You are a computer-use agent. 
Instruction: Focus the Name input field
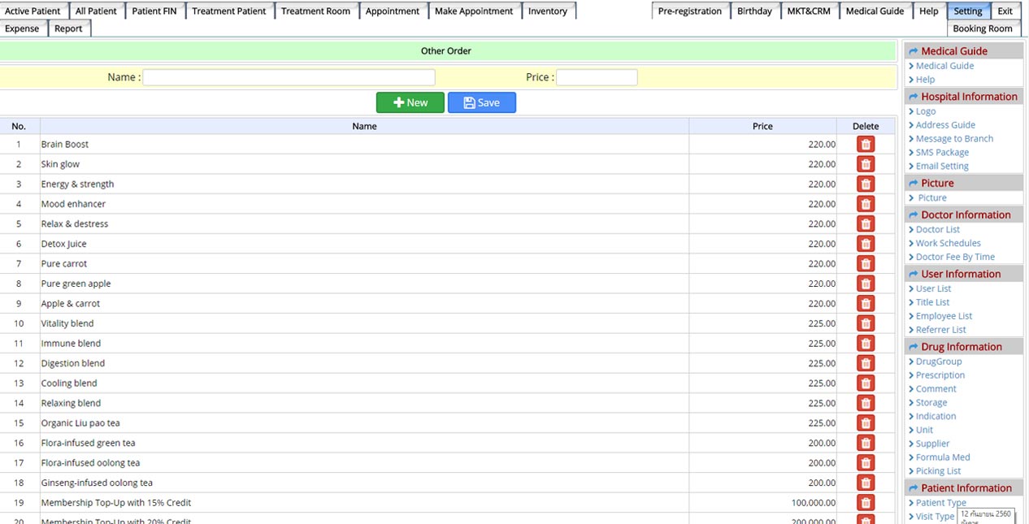click(x=289, y=78)
